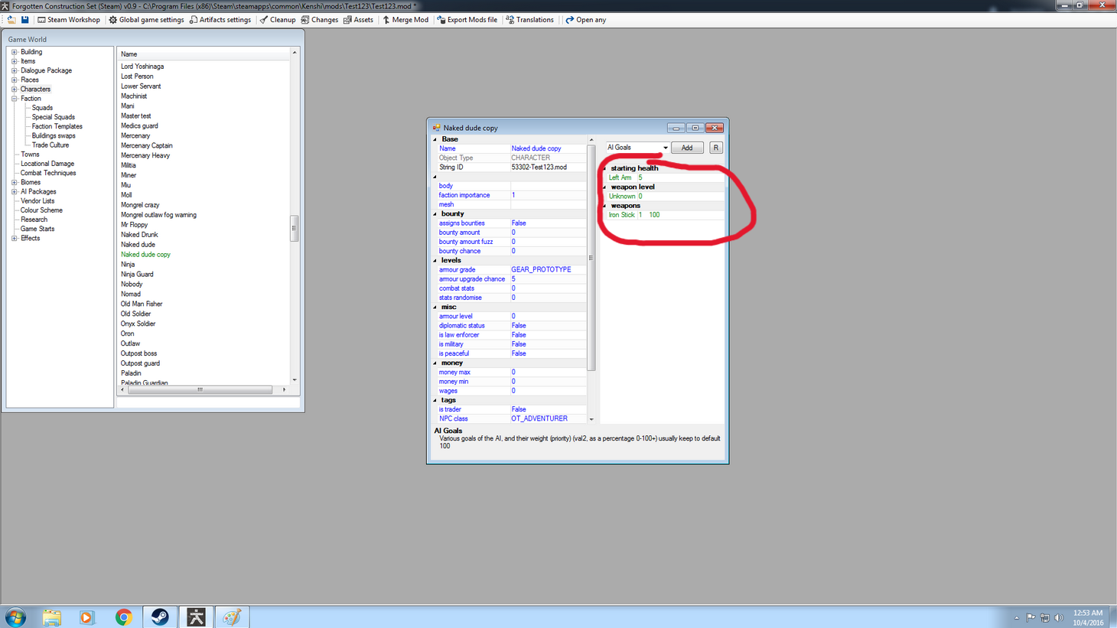Open Steam from the taskbar
The width and height of the screenshot is (1117, 628).
[x=160, y=617]
